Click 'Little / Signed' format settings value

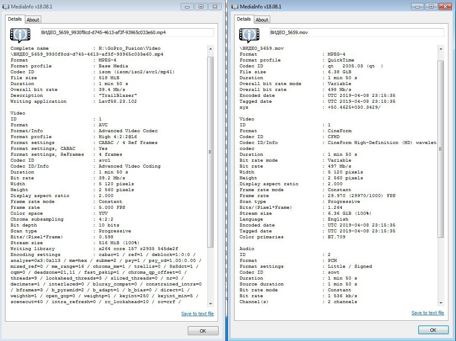[350, 266]
